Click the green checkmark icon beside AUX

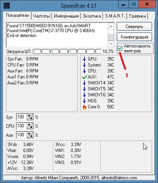84,77
